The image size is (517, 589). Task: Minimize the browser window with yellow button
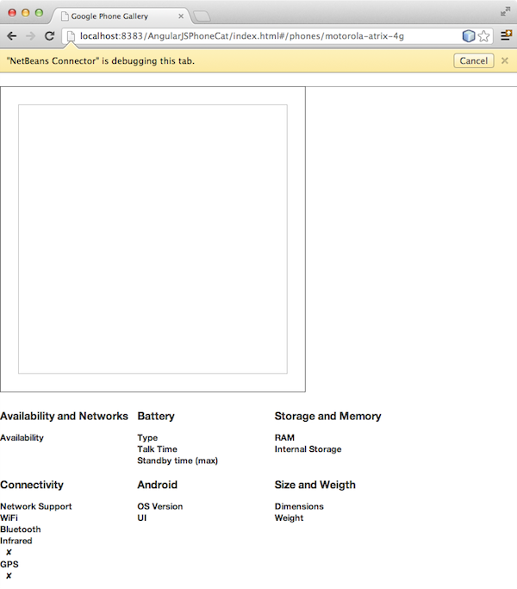coord(26,13)
